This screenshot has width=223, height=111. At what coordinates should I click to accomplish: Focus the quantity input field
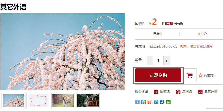click(x=158, y=61)
